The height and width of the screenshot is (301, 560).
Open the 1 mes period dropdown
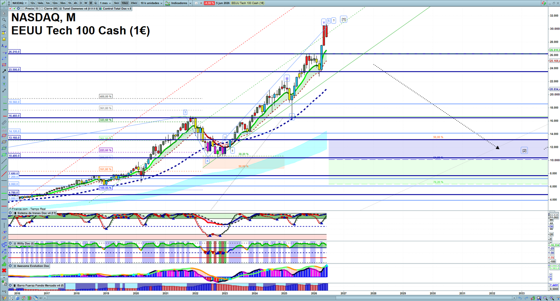tap(105, 3)
